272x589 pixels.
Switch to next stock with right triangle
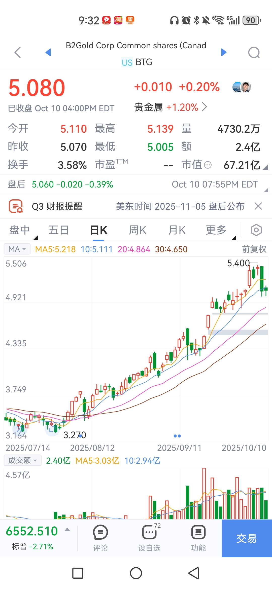[x=224, y=52]
